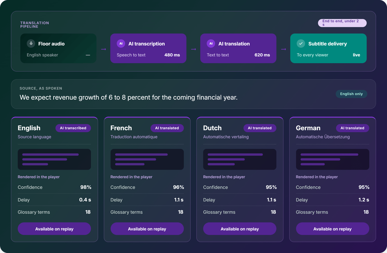Viewport: 387px width, 253px height.
Task: Toggle the English only pill
Action: (351, 94)
